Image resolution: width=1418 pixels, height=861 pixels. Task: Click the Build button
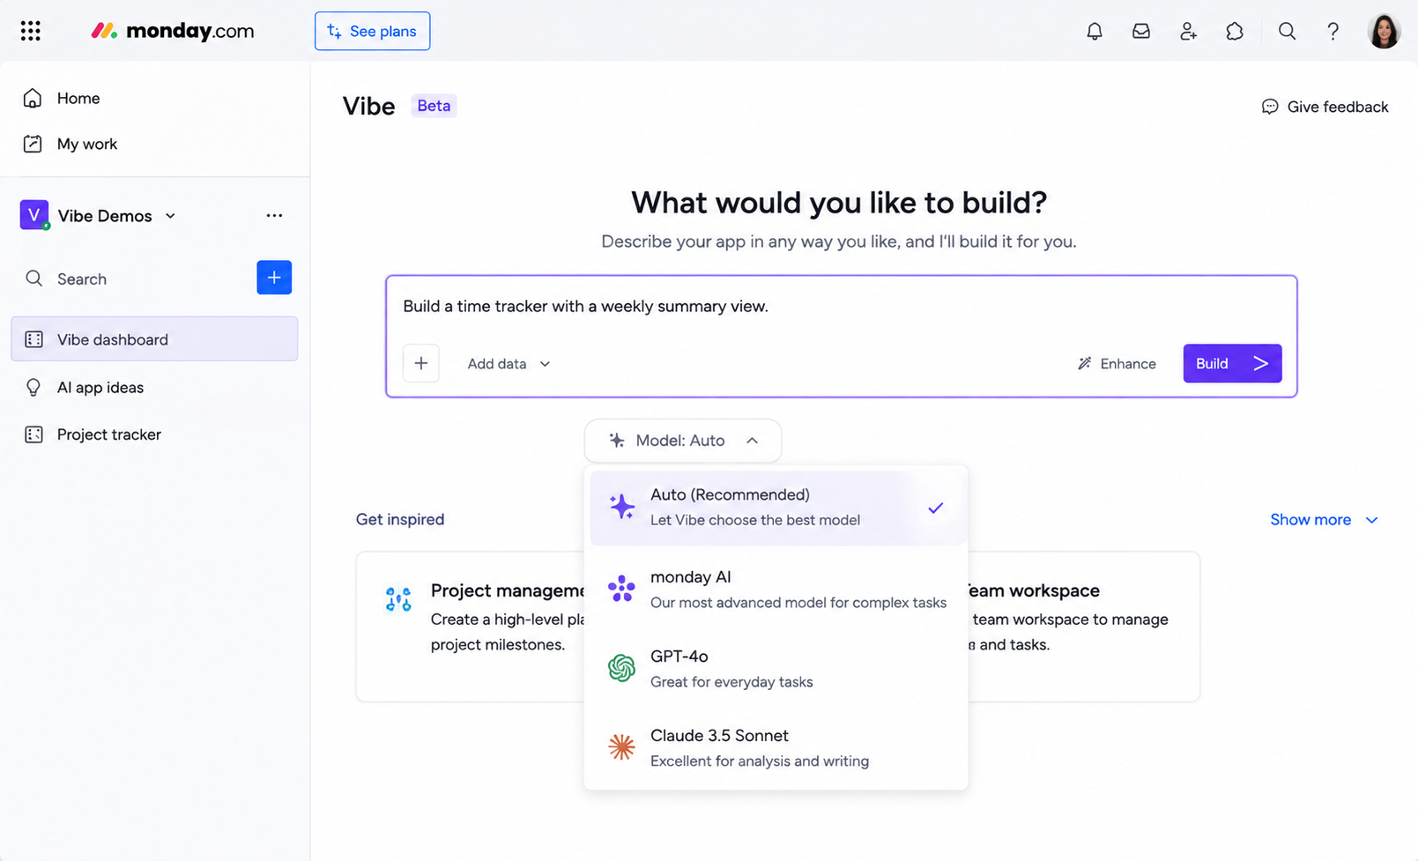1232,363
